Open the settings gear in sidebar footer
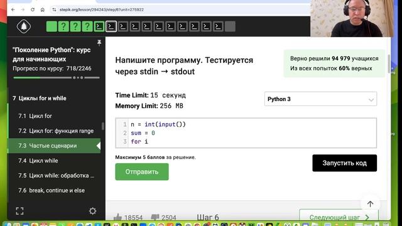Screen dimensions: 402x226 pyautogui.click(x=92, y=211)
